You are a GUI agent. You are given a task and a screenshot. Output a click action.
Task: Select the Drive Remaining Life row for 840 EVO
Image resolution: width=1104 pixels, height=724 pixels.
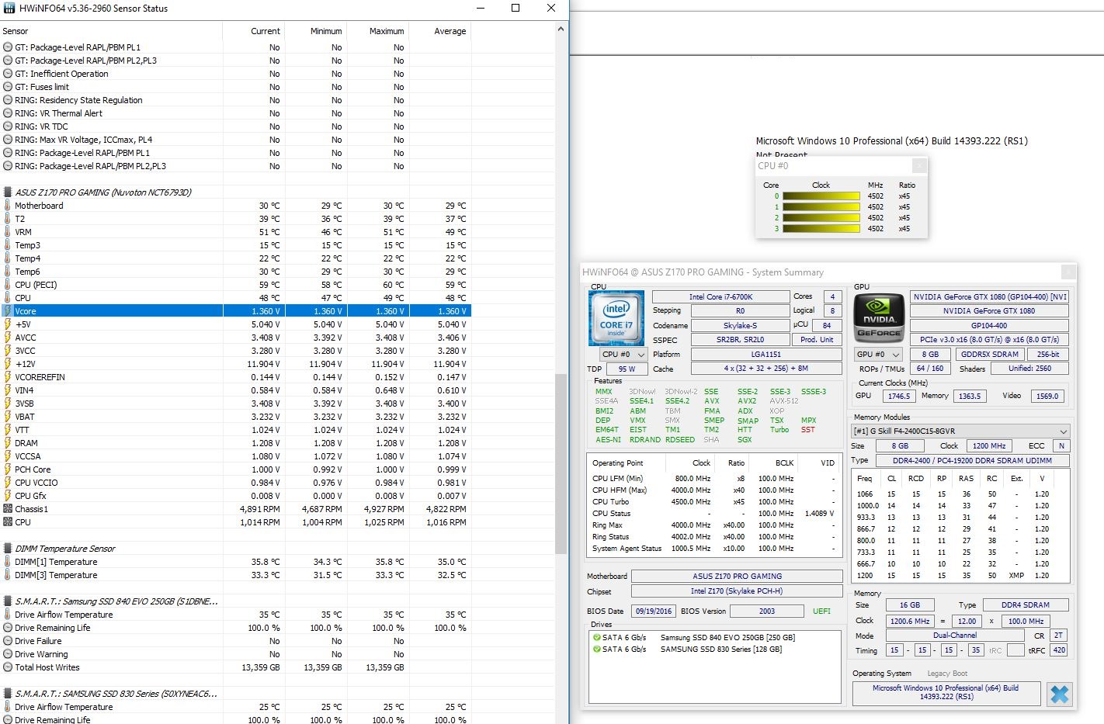pyautogui.click(x=235, y=628)
